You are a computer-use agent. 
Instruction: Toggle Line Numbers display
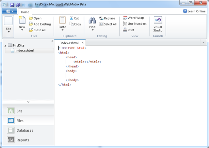point(135,24)
